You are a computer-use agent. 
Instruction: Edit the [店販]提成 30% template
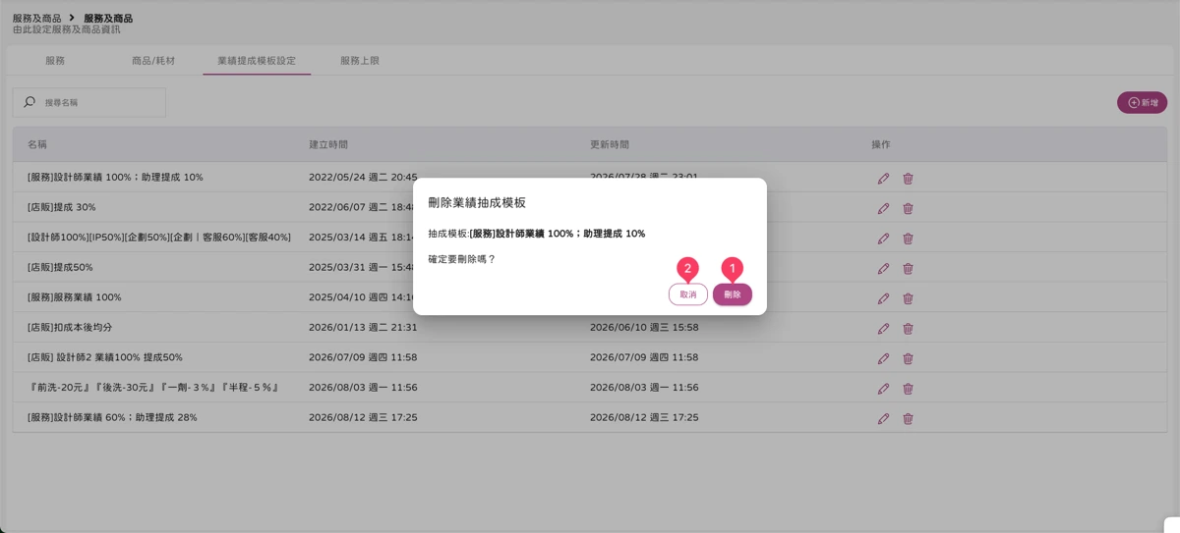click(x=883, y=208)
